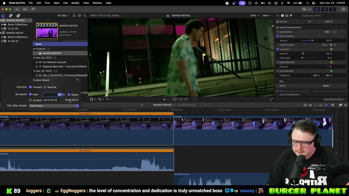Open the All Clips filter dropdown

[x=63, y=16]
